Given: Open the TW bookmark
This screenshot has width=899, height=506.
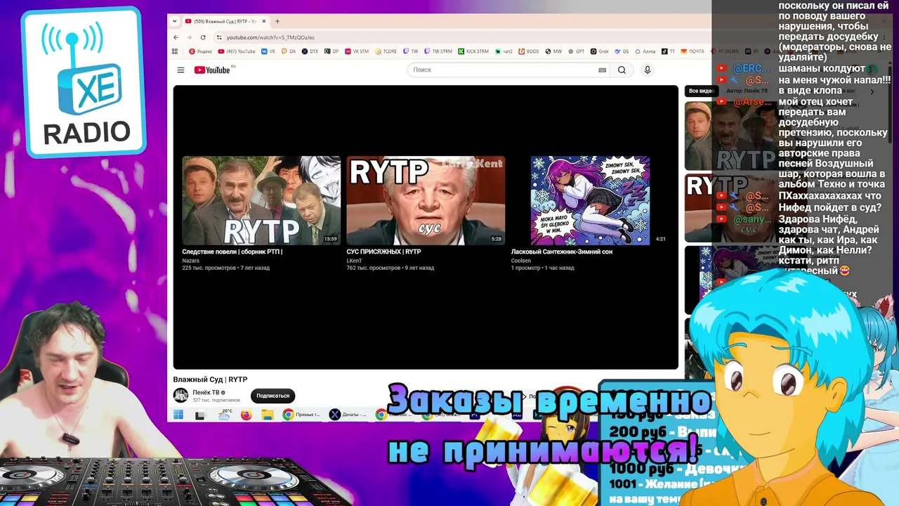Looking at the screenshot, I should coord(411,51).
